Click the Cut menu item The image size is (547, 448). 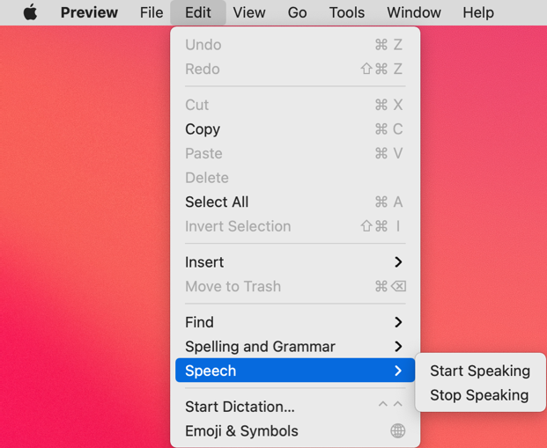(x=295, y=105)
